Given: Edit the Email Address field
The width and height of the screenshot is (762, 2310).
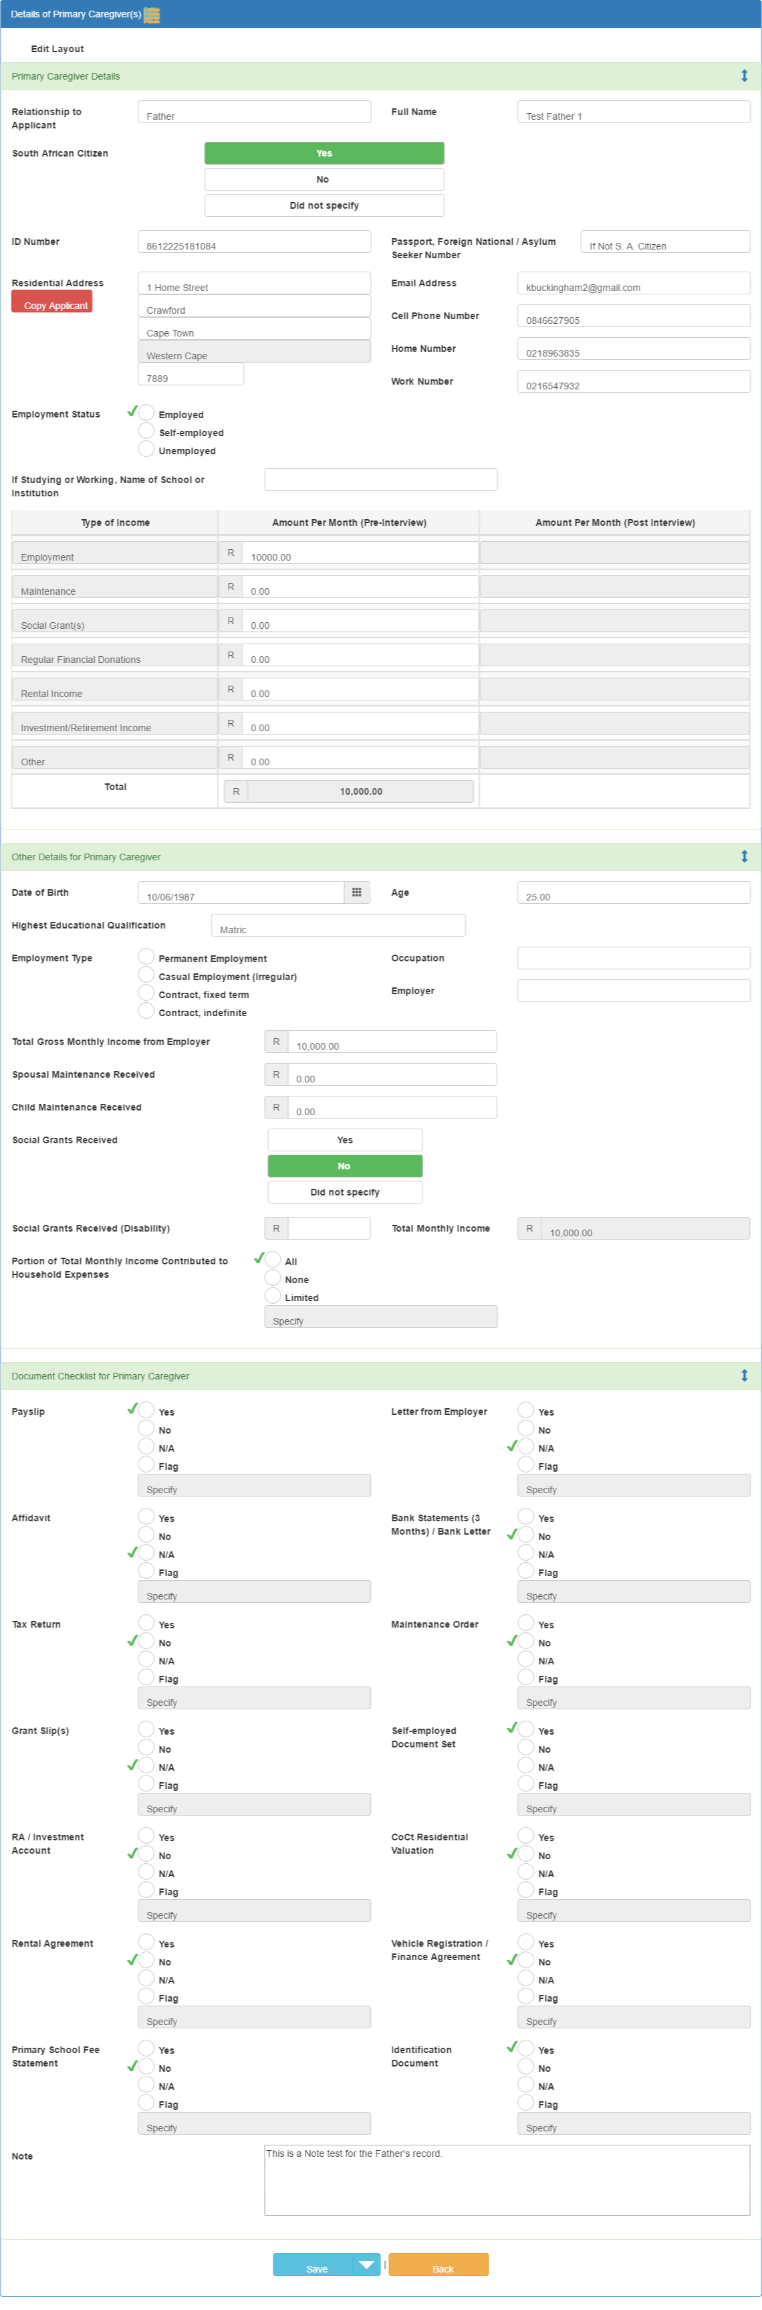Looking at the screenshot, I should coord(634,282).
